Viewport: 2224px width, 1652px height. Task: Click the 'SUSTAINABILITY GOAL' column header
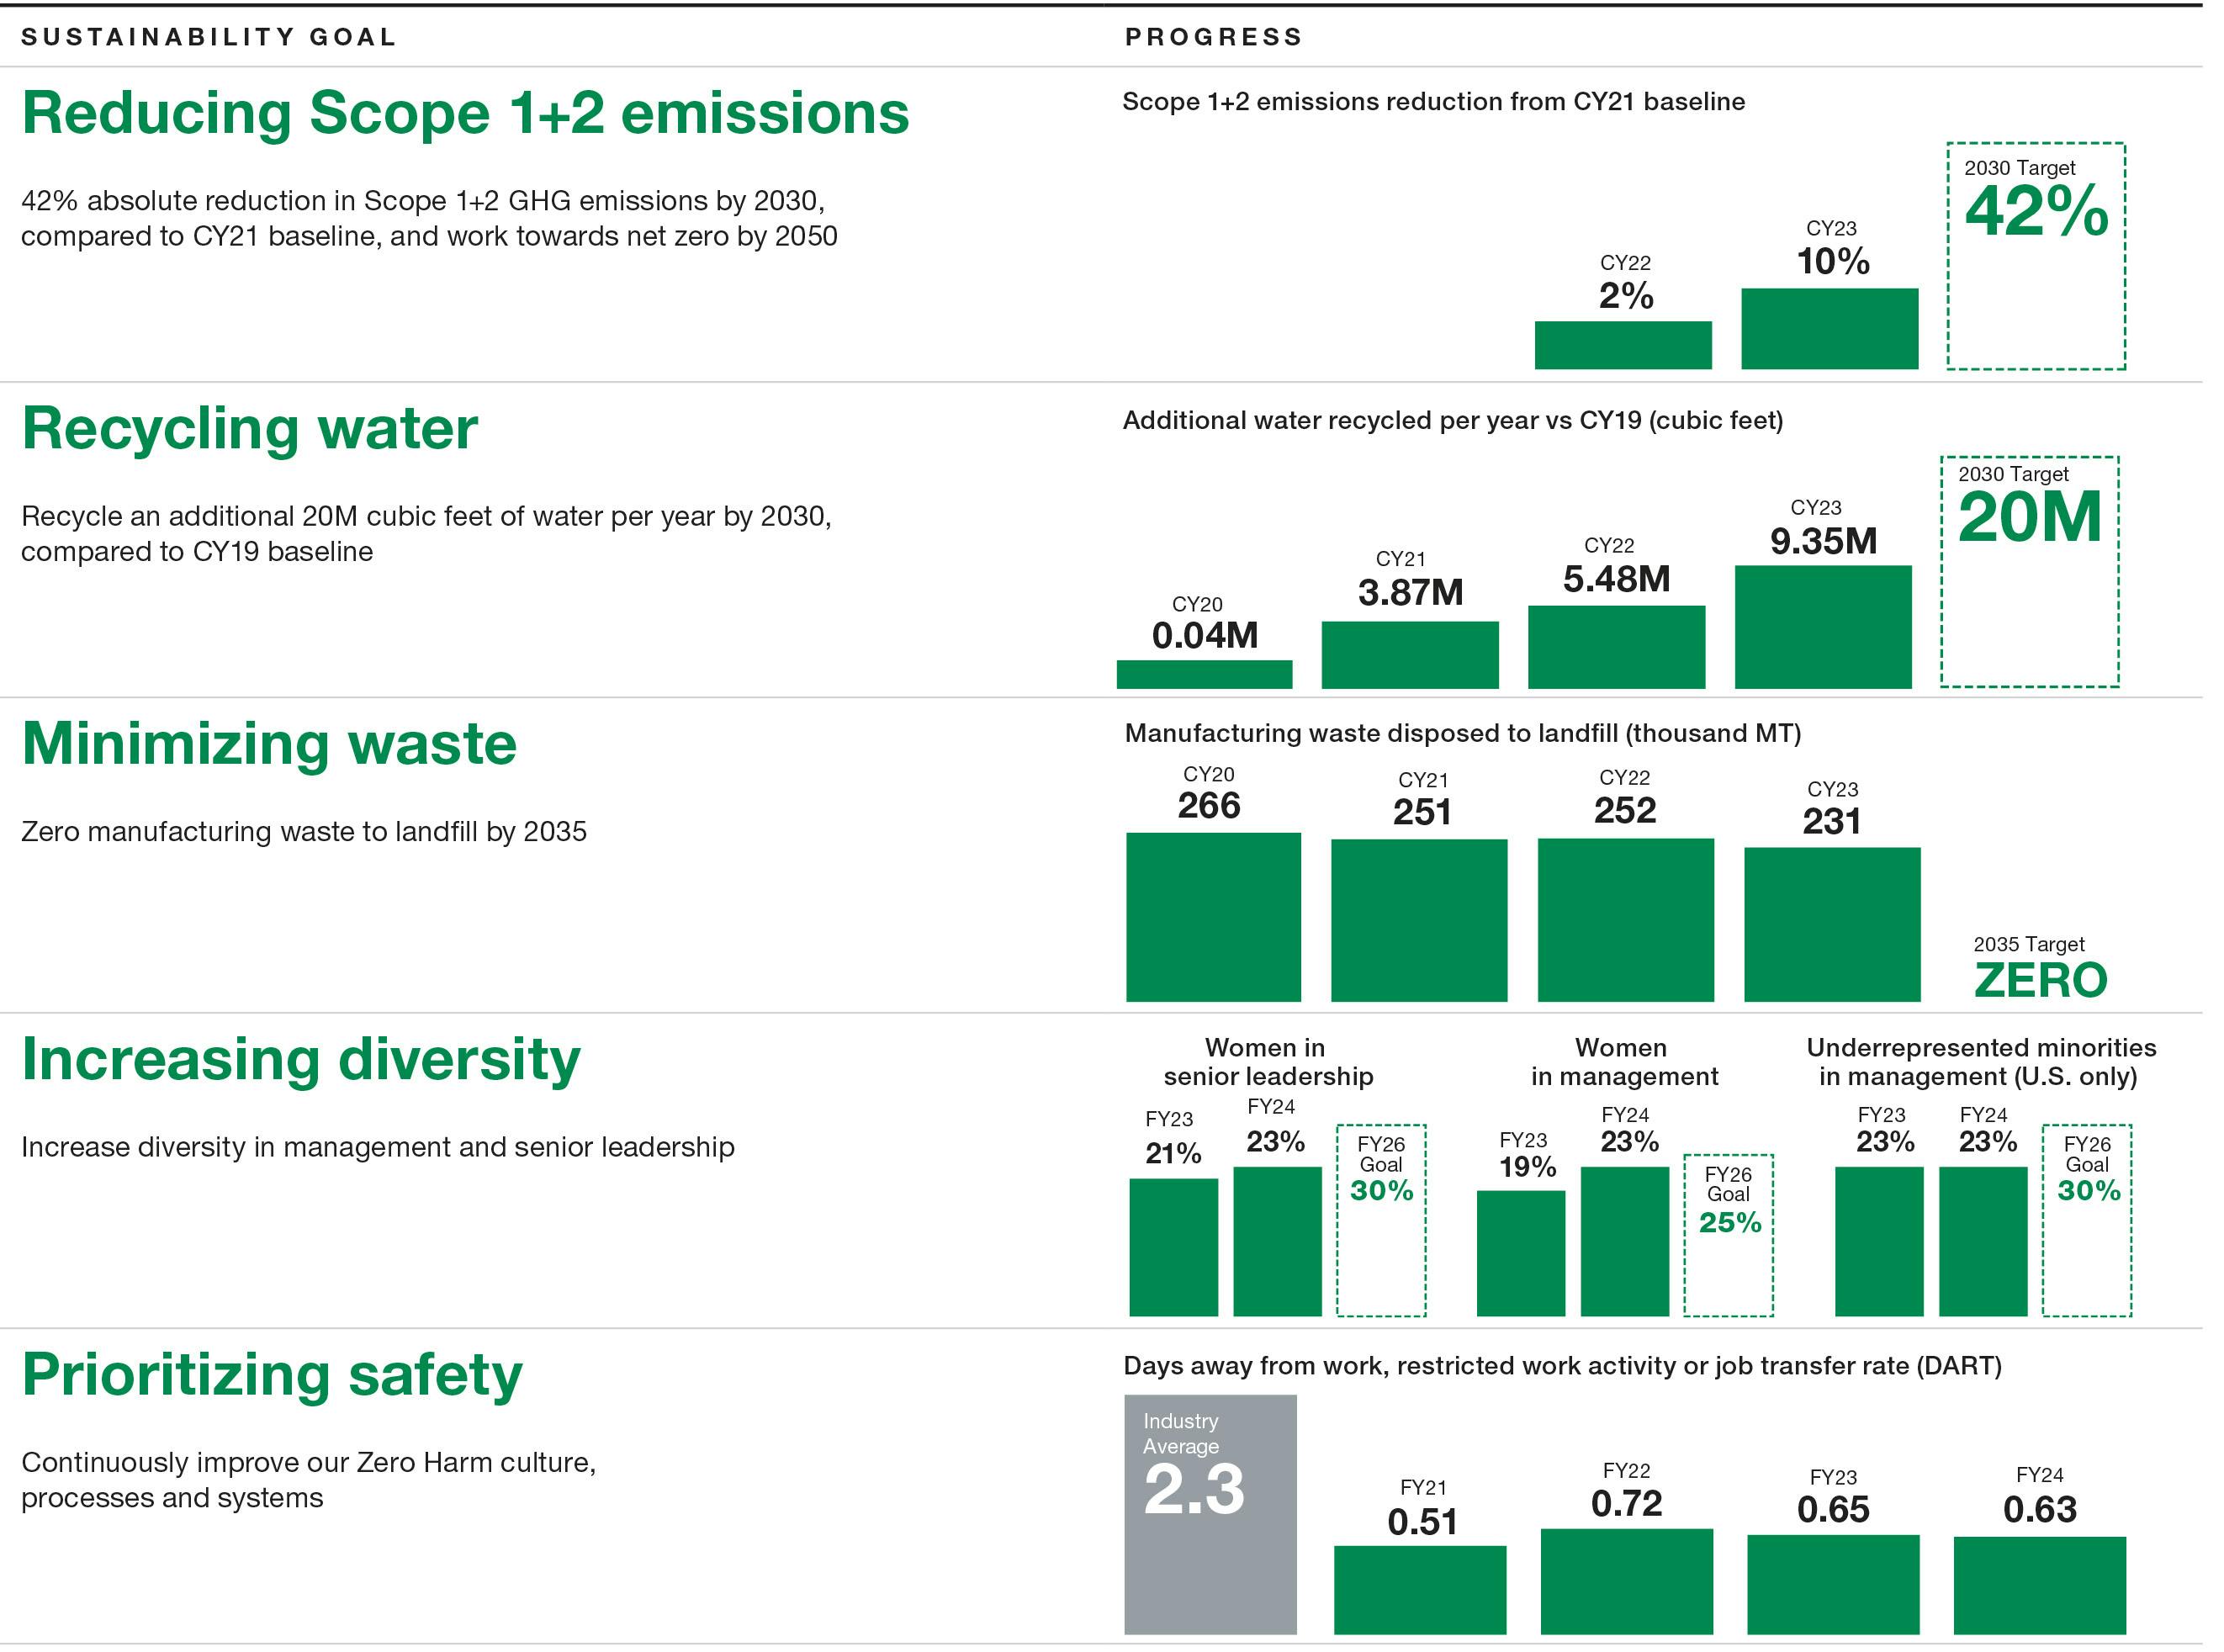point(208,37)
